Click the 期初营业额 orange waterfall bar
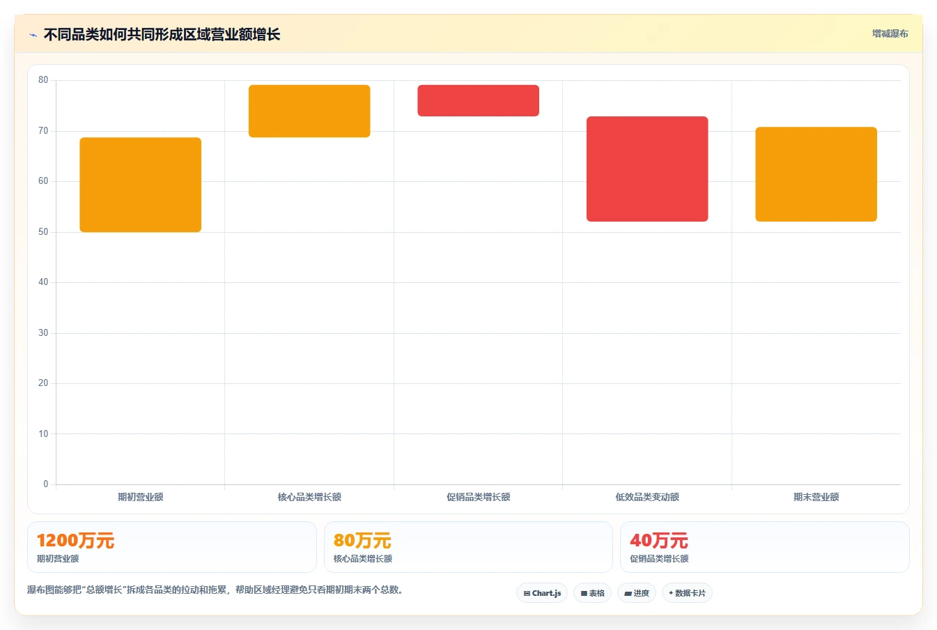The height and width of the screenshot is (630, 937). [141, 185]
